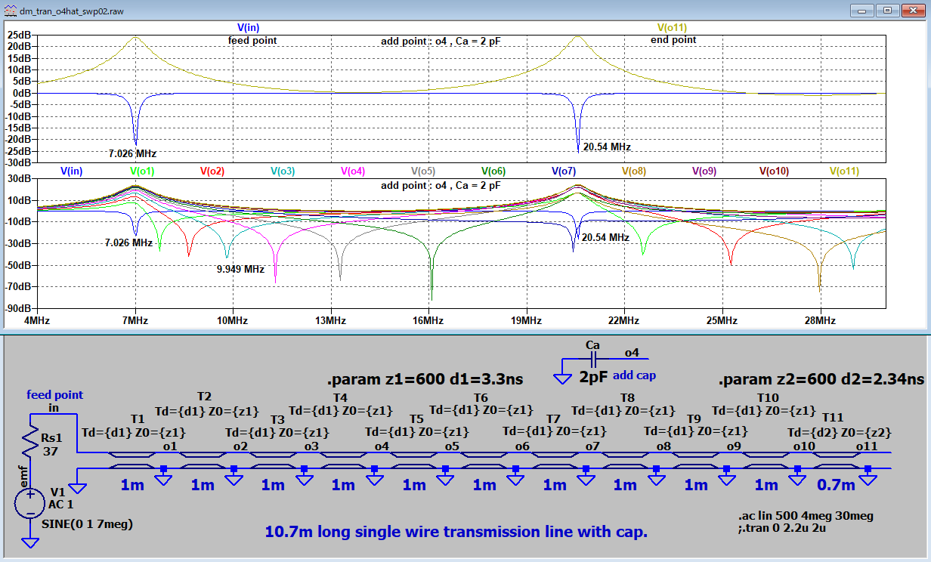
Task: Click the o4 net label beside capacitor Ca
Action: [x=632, y=352]
